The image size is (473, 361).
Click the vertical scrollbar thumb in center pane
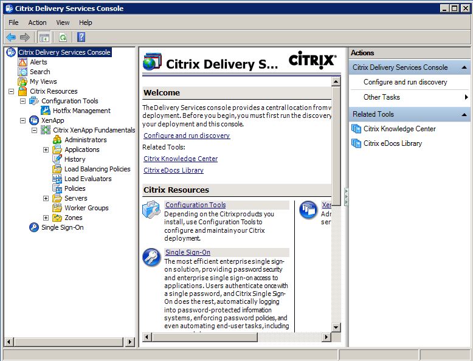[336, 146]
